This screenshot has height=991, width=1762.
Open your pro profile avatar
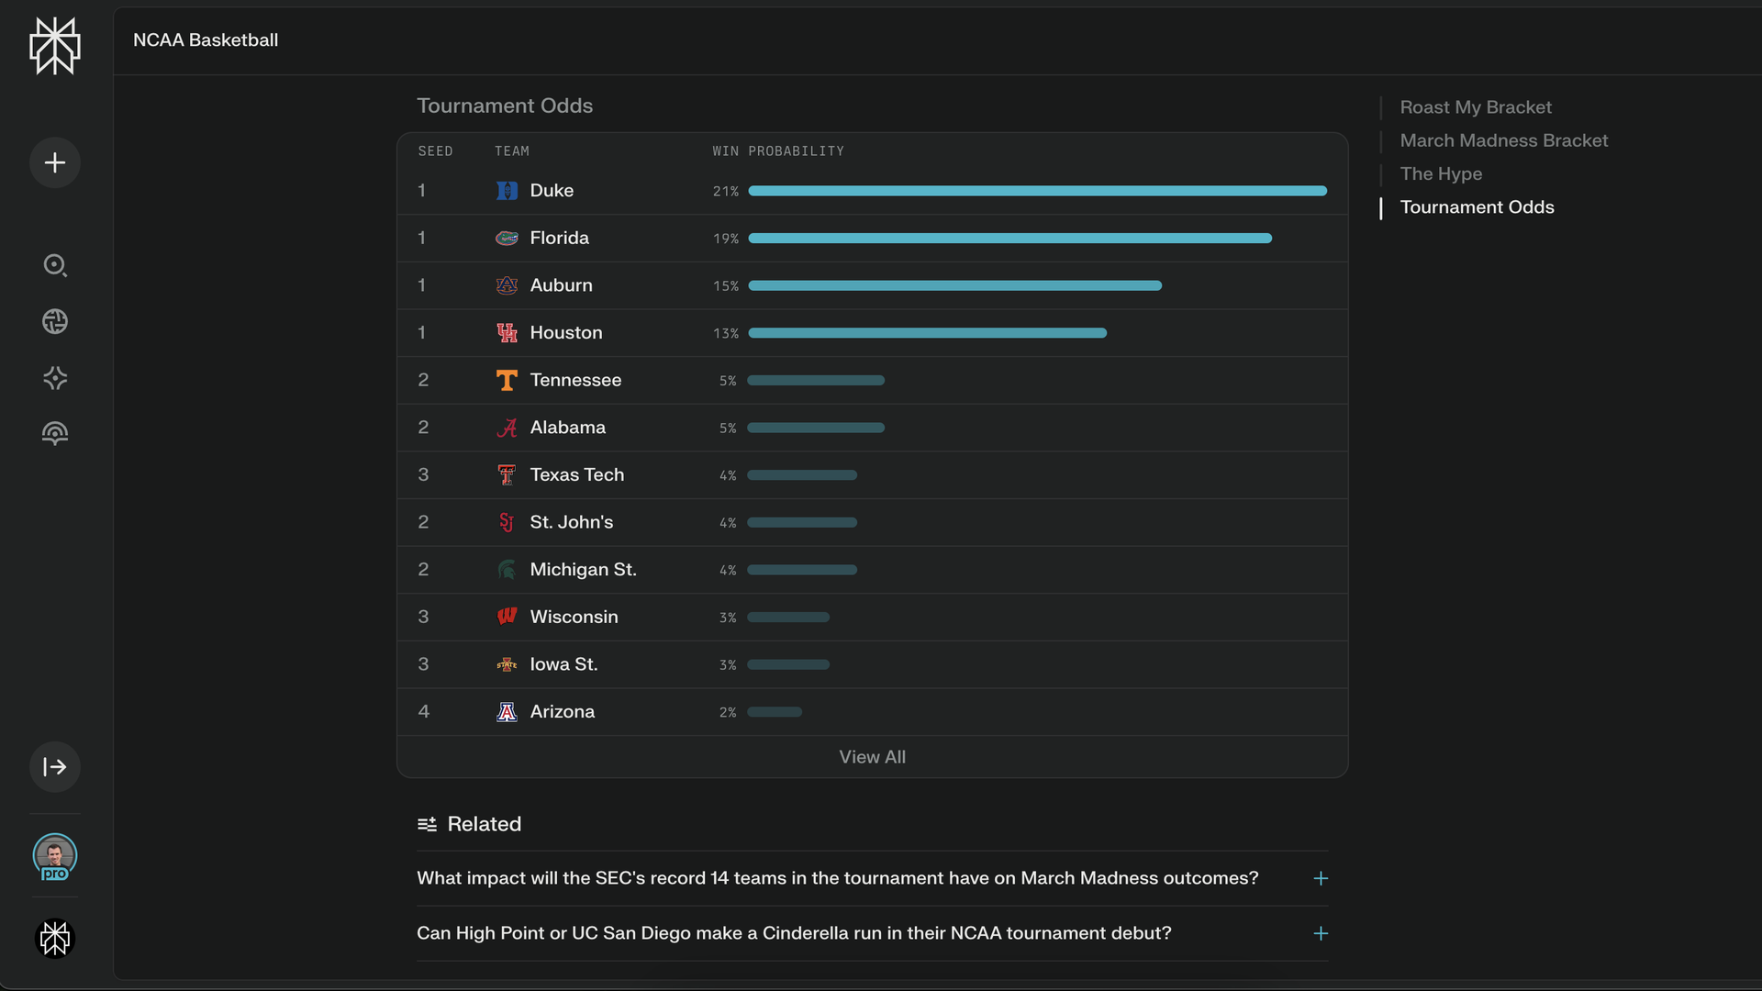(55, 857)
